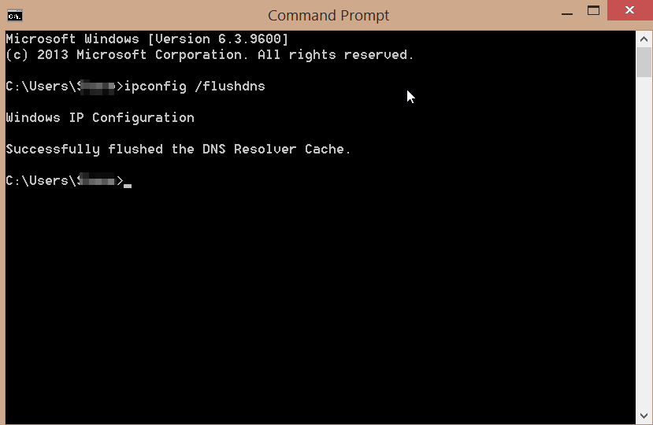Viewport: 653px width, 425px height.
Task: Click the 2013 Microsoft copyright line
Action: (x=210, y=54)
